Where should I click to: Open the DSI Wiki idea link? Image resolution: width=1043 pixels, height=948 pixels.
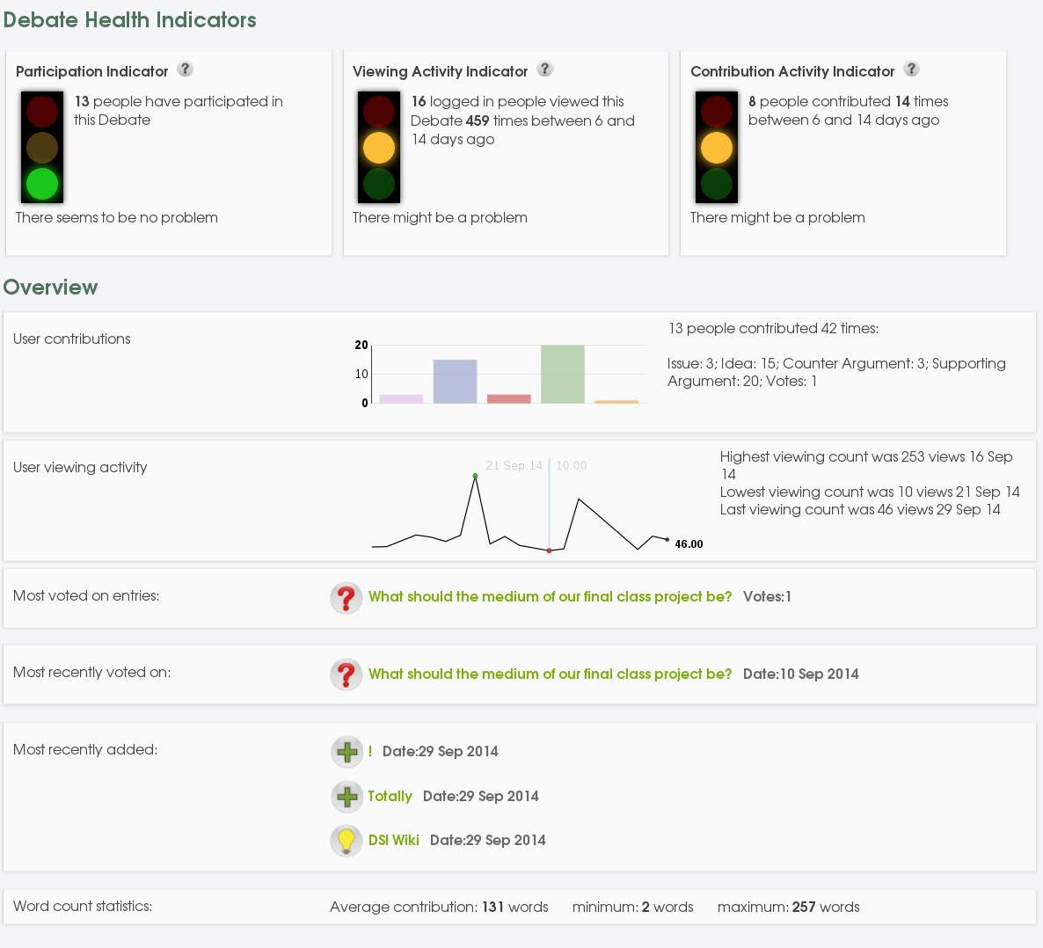392,840
